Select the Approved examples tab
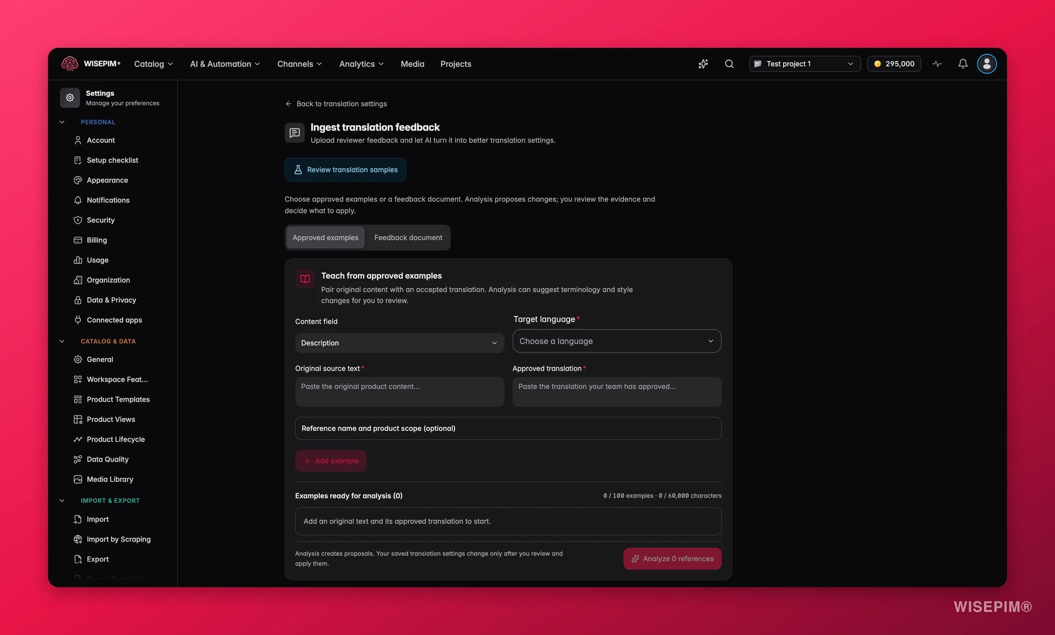The width and height of the screenshot is (1055, 635). click(325, 238)
